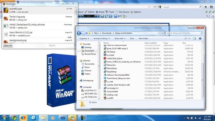The width and height of the screenshot is (215, 121).
Task: Reload the page in Firefox
Action: click(x=155, y=7)
